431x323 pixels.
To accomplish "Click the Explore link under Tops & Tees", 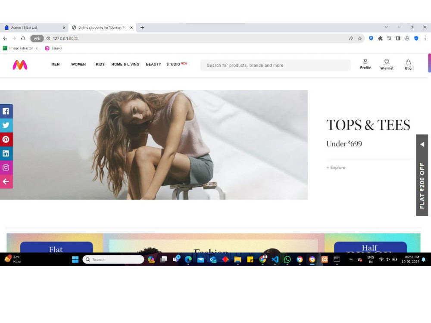I will coord(336,168).
